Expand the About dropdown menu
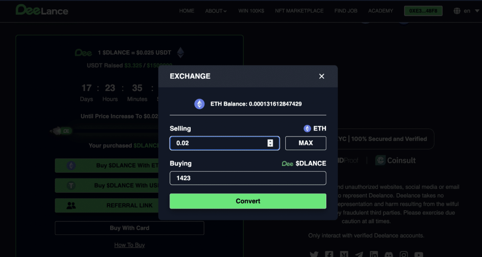Image resolution: width=482 pixels, height=257 pixels. click(x=216, y=11)
